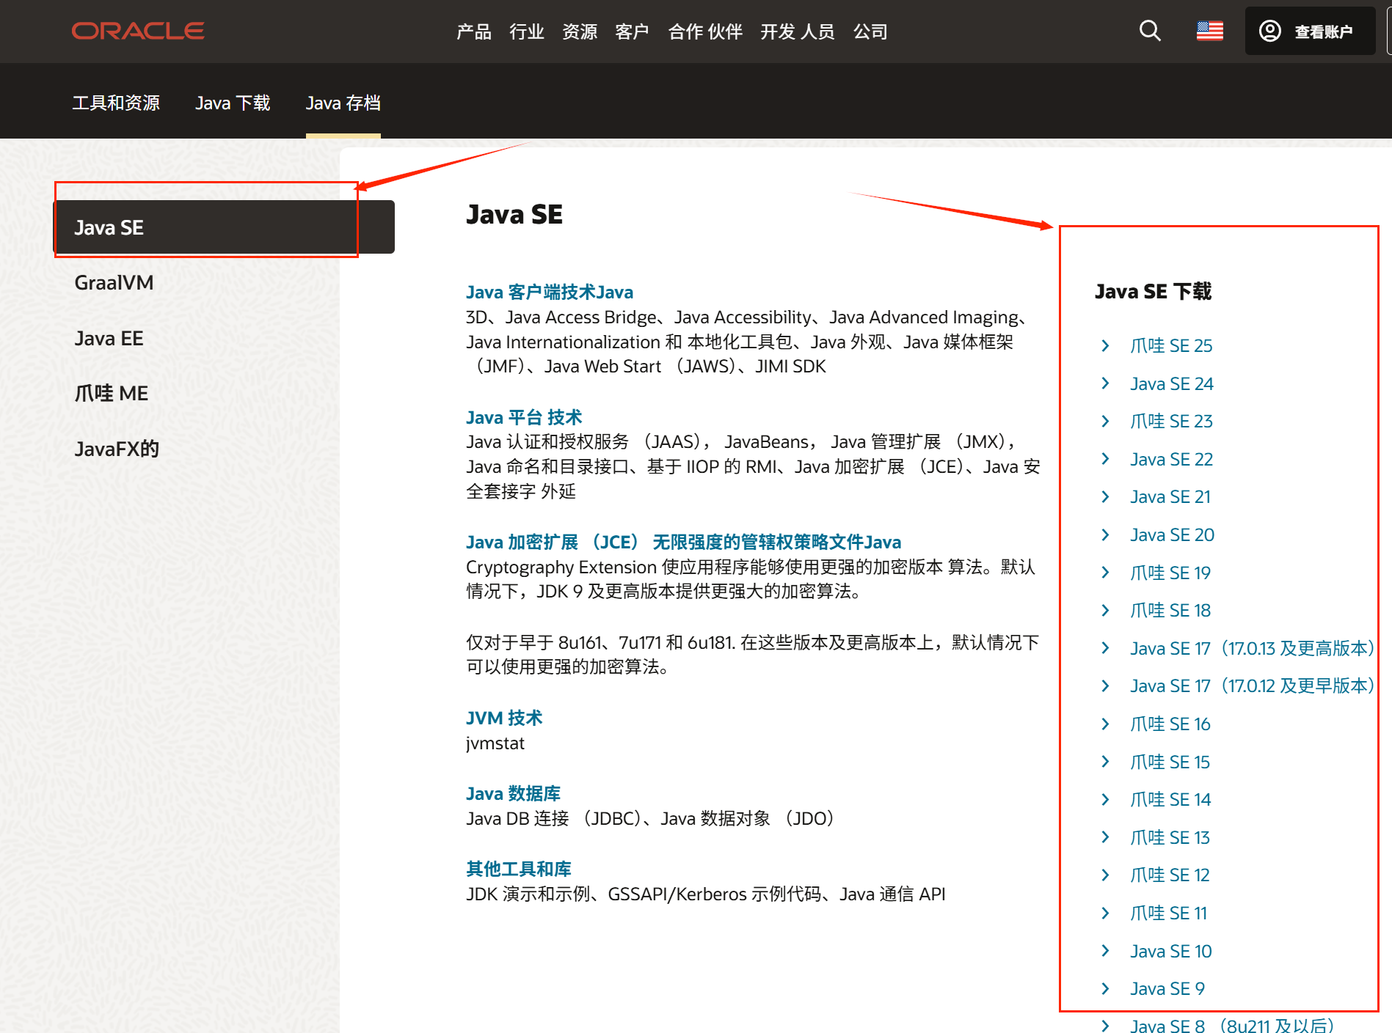The image size is (1392, 1033).
Task: Expand the chevron next to Java SE 9
Action: pyautogui.click(x=1106, y=988)
